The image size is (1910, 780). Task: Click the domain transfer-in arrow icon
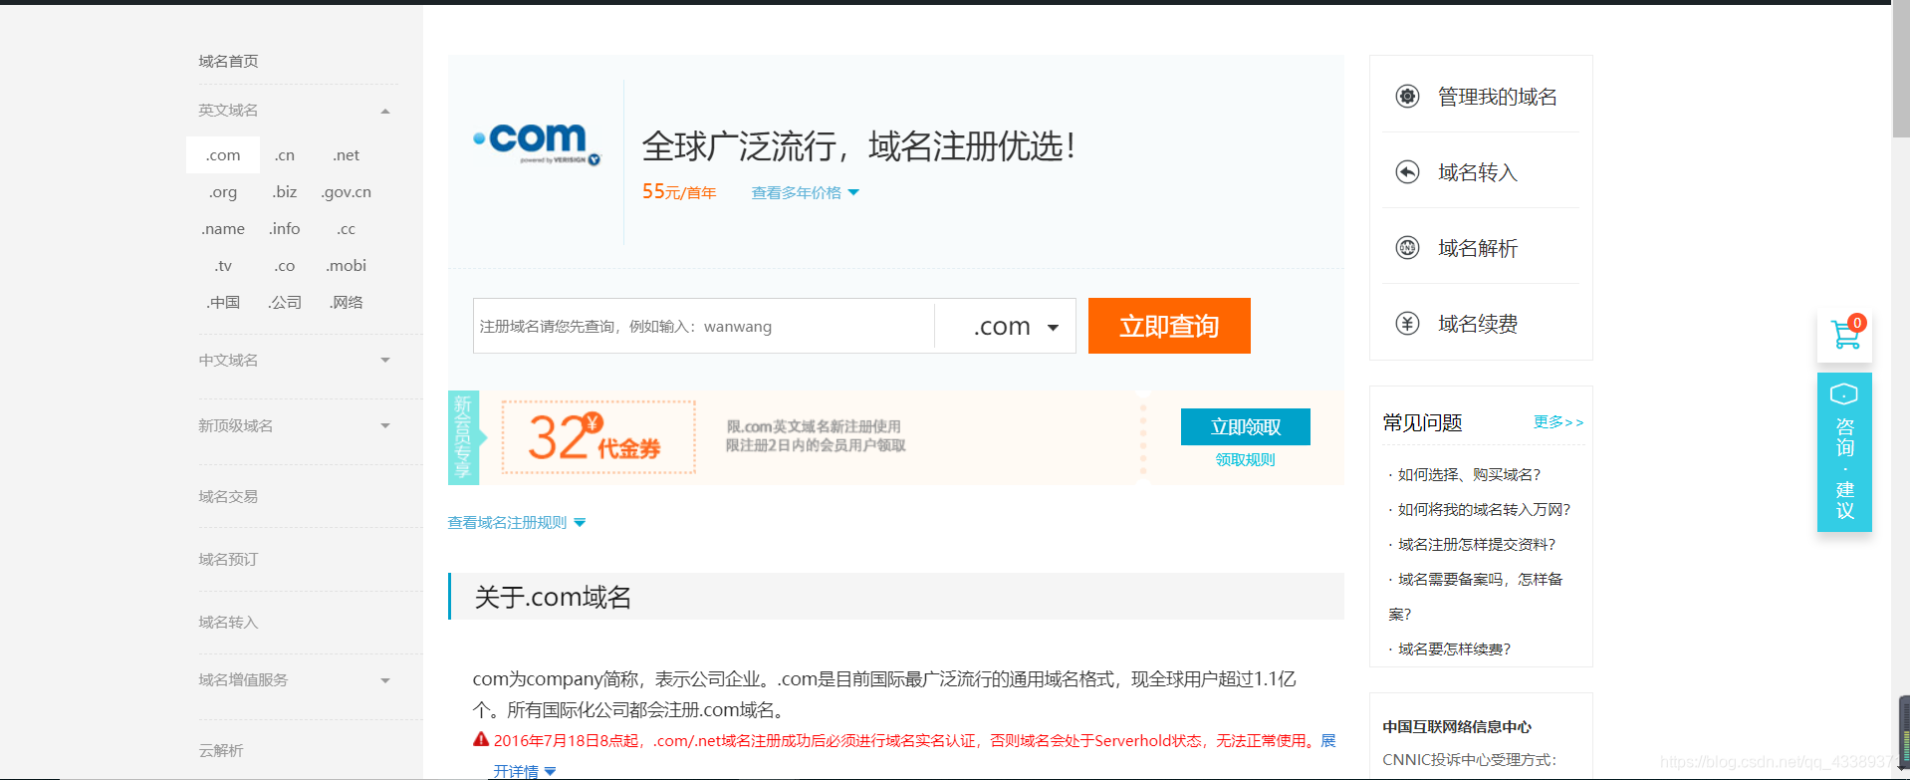[x=1407, y=172]
